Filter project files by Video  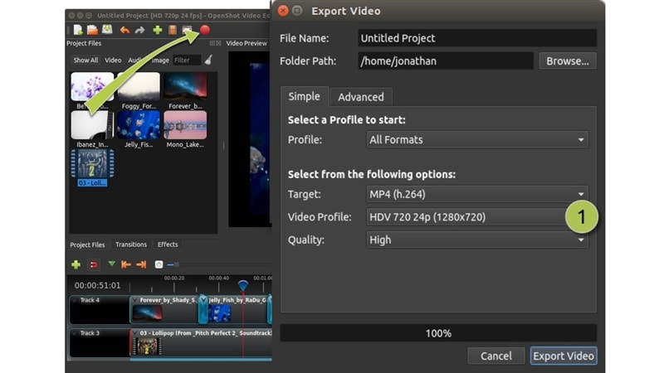113,60
